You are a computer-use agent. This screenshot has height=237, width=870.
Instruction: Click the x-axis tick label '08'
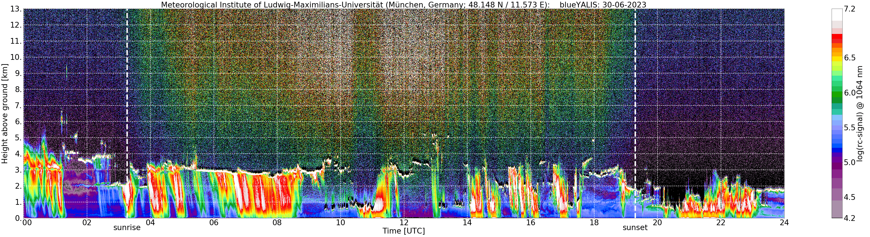click(277, 223)
